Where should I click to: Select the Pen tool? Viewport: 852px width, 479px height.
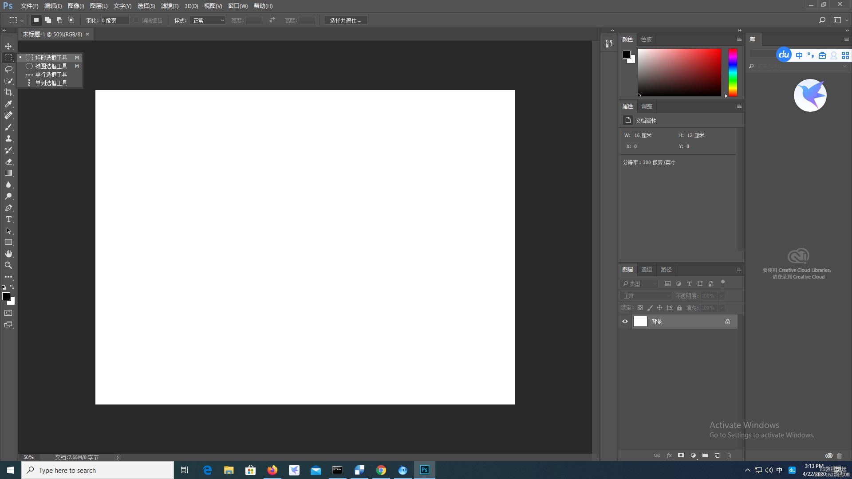pyautogui.click(x=8, y=208)
